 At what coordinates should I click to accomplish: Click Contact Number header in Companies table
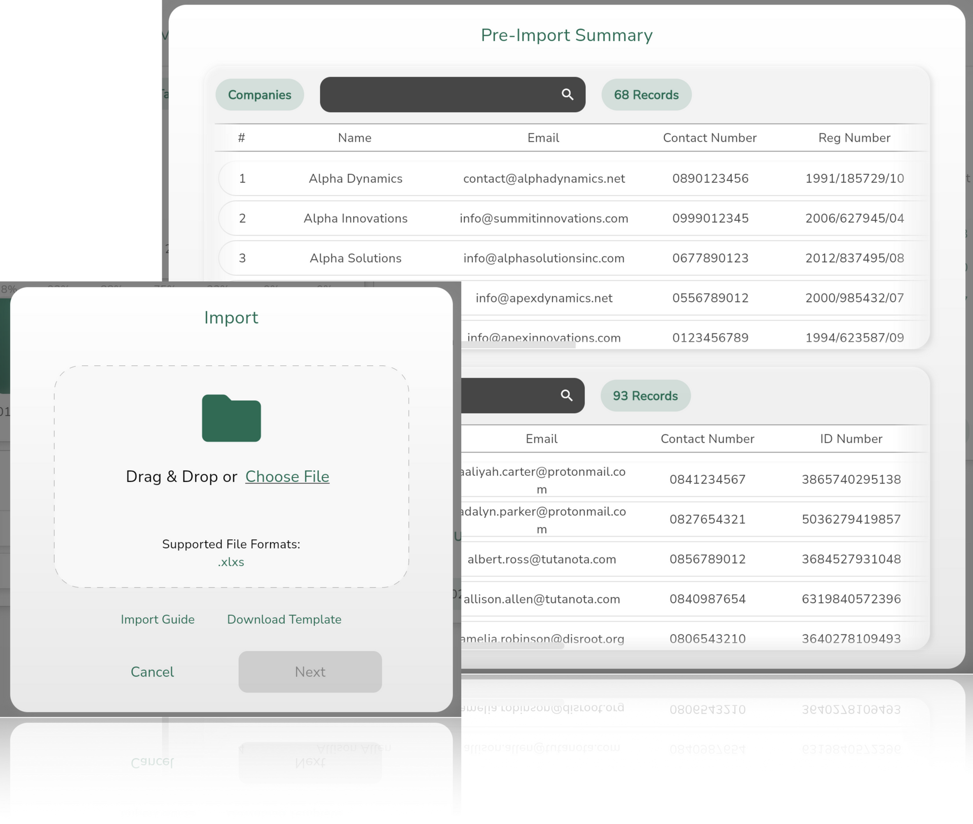coord(709,138)
